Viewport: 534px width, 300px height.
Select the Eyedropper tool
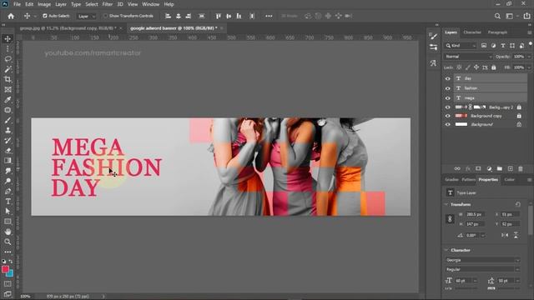pyautogui.click(x=8, y=100)
